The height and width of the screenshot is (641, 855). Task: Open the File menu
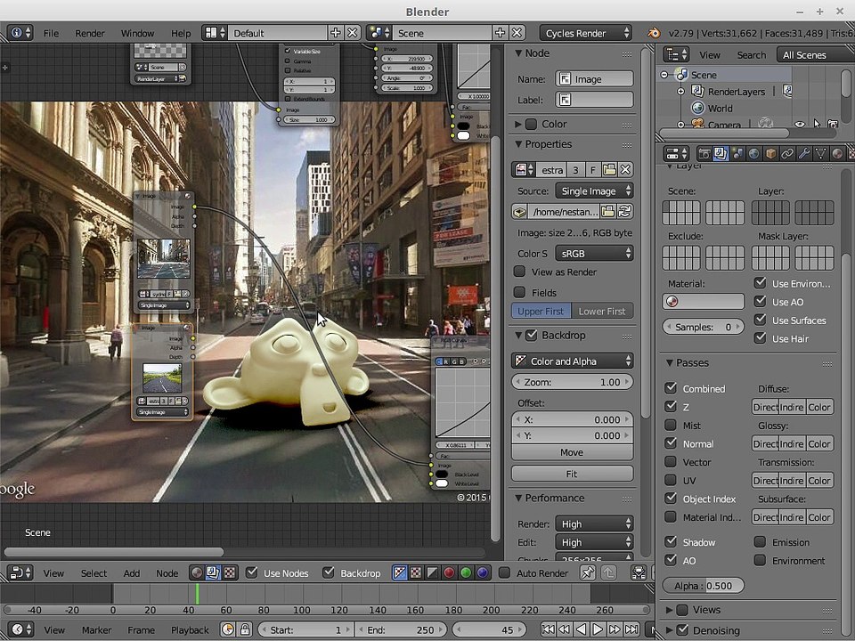click(x=51, y=33)
